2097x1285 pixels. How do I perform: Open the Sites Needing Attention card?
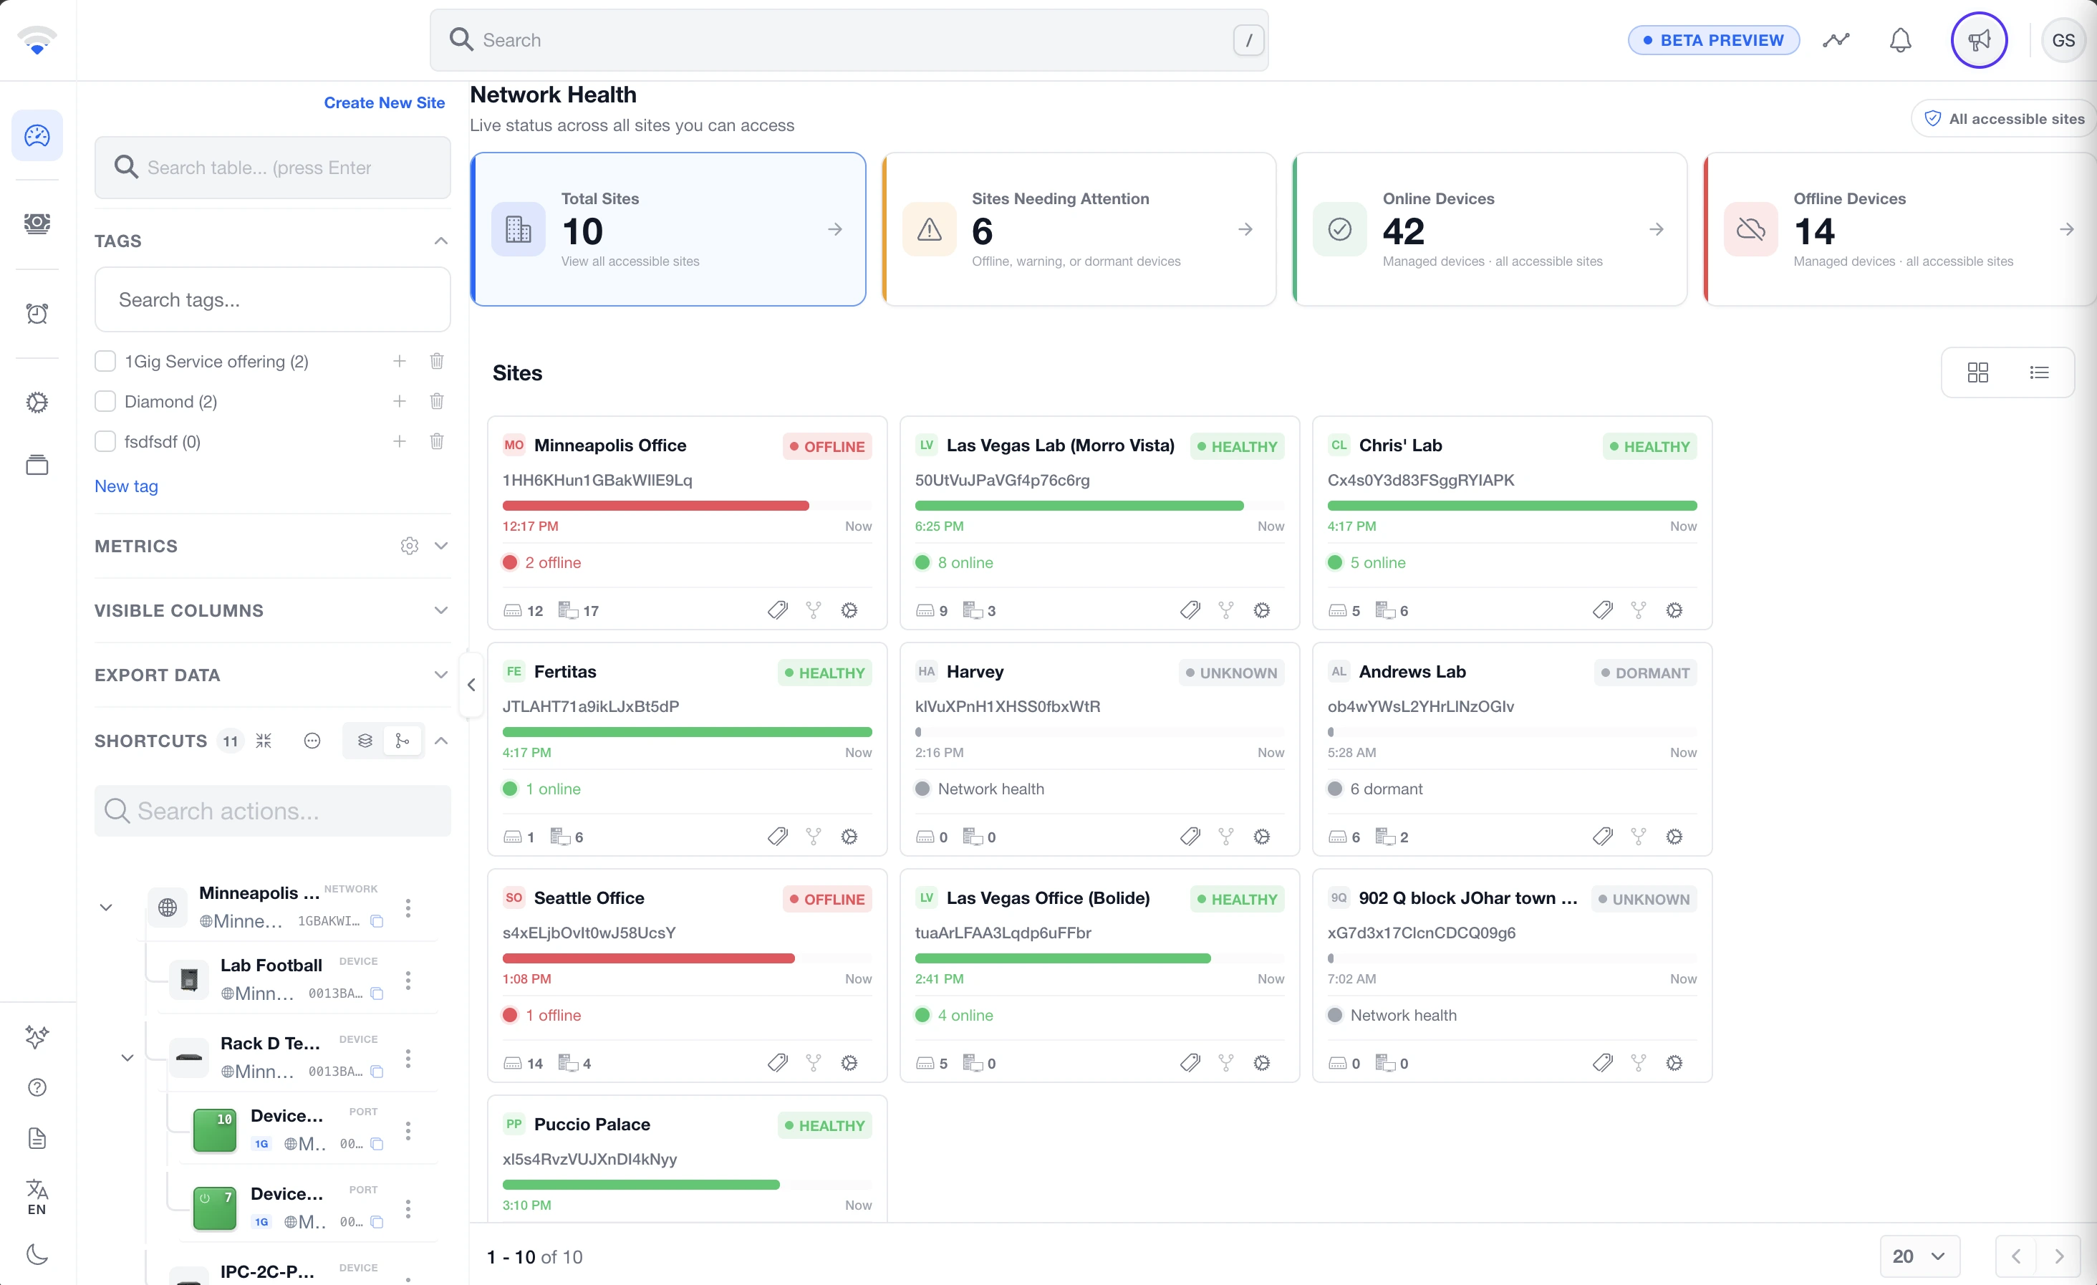pyautogui.click(x=1079, y=230)
